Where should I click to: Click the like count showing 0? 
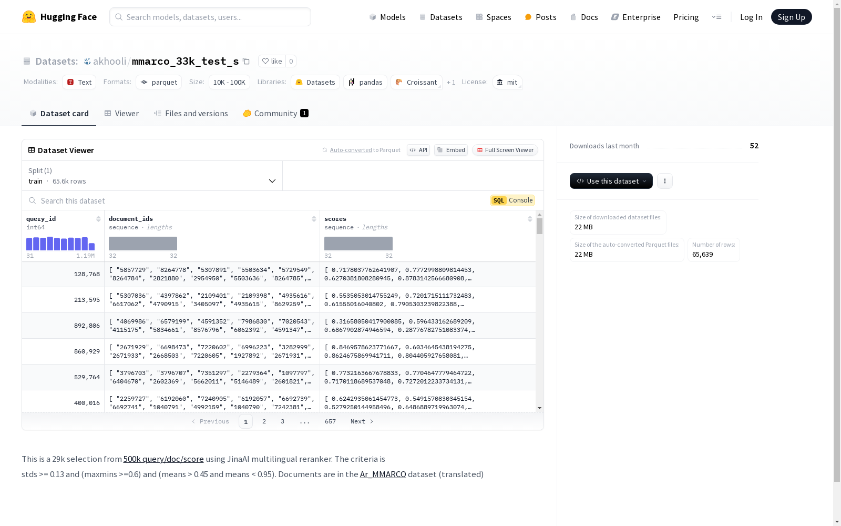(291, 61)
